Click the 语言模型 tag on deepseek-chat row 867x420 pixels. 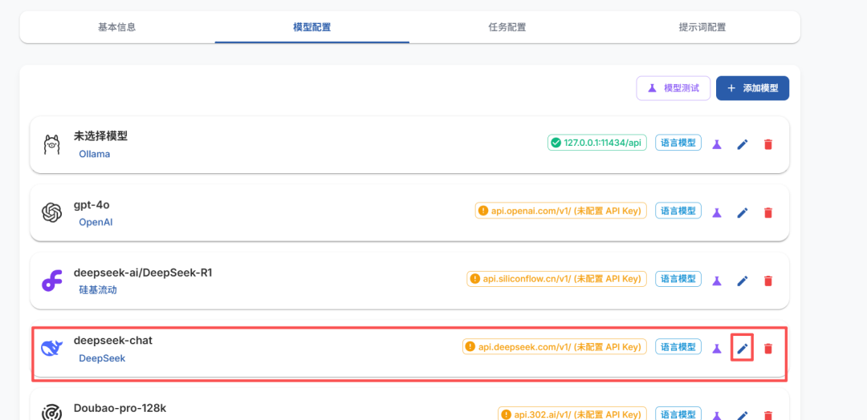(678, 346)
